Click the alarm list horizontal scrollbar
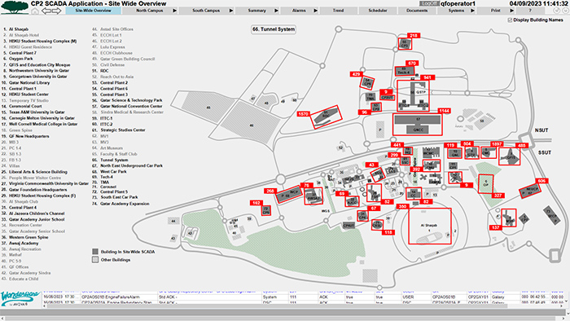Image resolution: width=570 pixels, height=321 pixels. coord(276,306)
